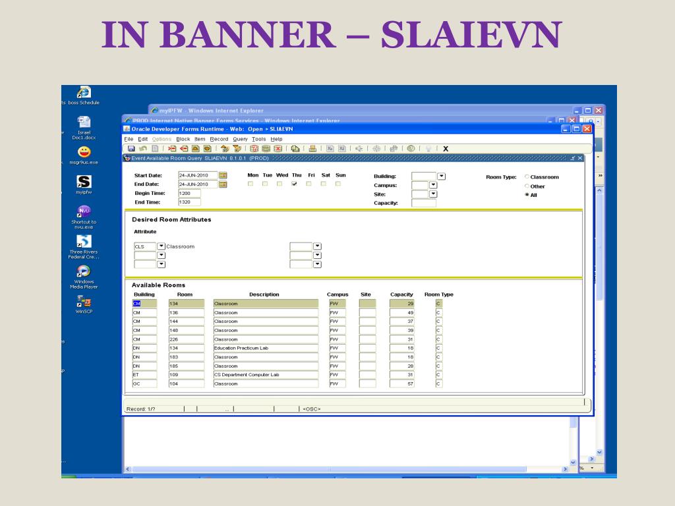Click the Rollback icon in toolbar
The height and width of the screenshot is (506, 675).
point(143,148)
